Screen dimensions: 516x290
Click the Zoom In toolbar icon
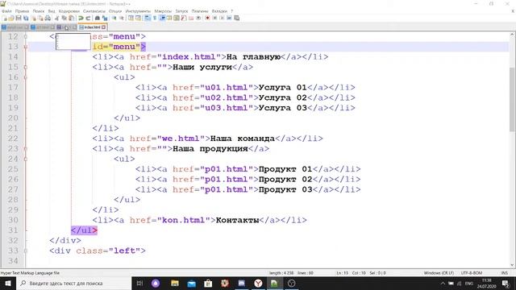[114, 18]
